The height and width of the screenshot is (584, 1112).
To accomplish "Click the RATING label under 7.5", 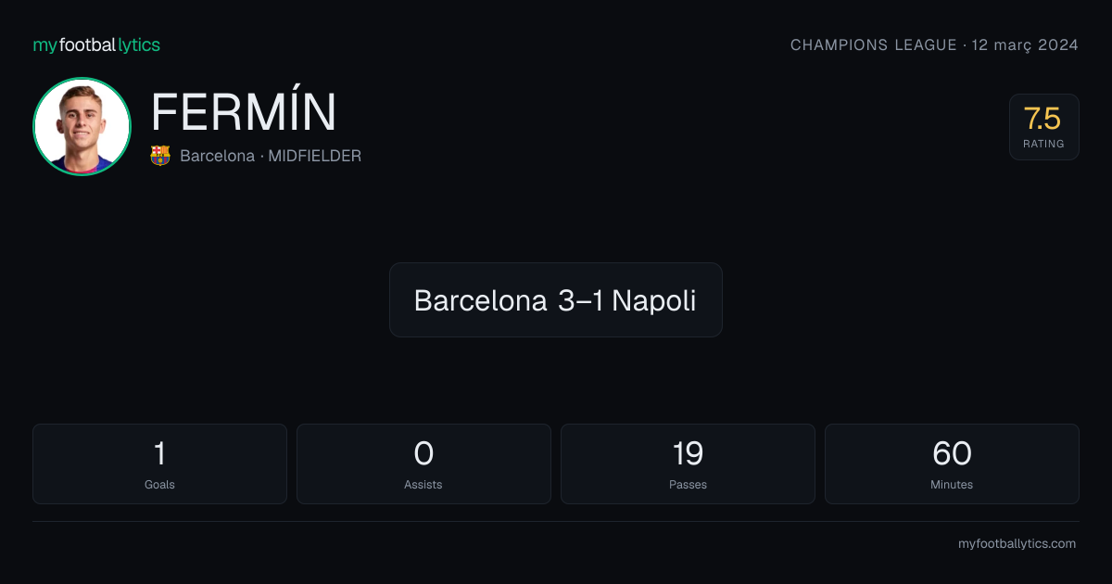I will tap(1043, 144).
